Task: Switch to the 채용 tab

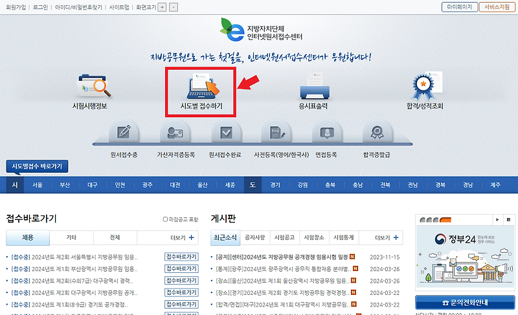Action: point(28,237)
